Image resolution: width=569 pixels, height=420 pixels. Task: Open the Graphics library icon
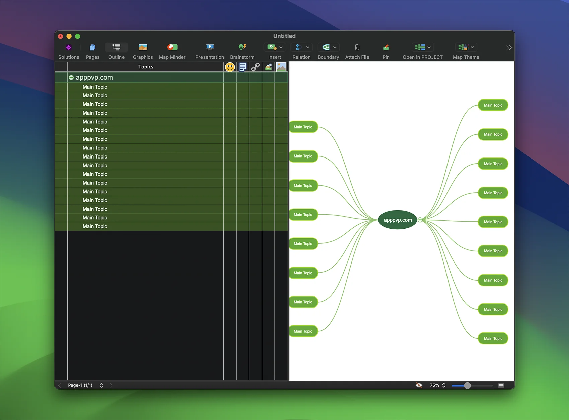point(143,47)
